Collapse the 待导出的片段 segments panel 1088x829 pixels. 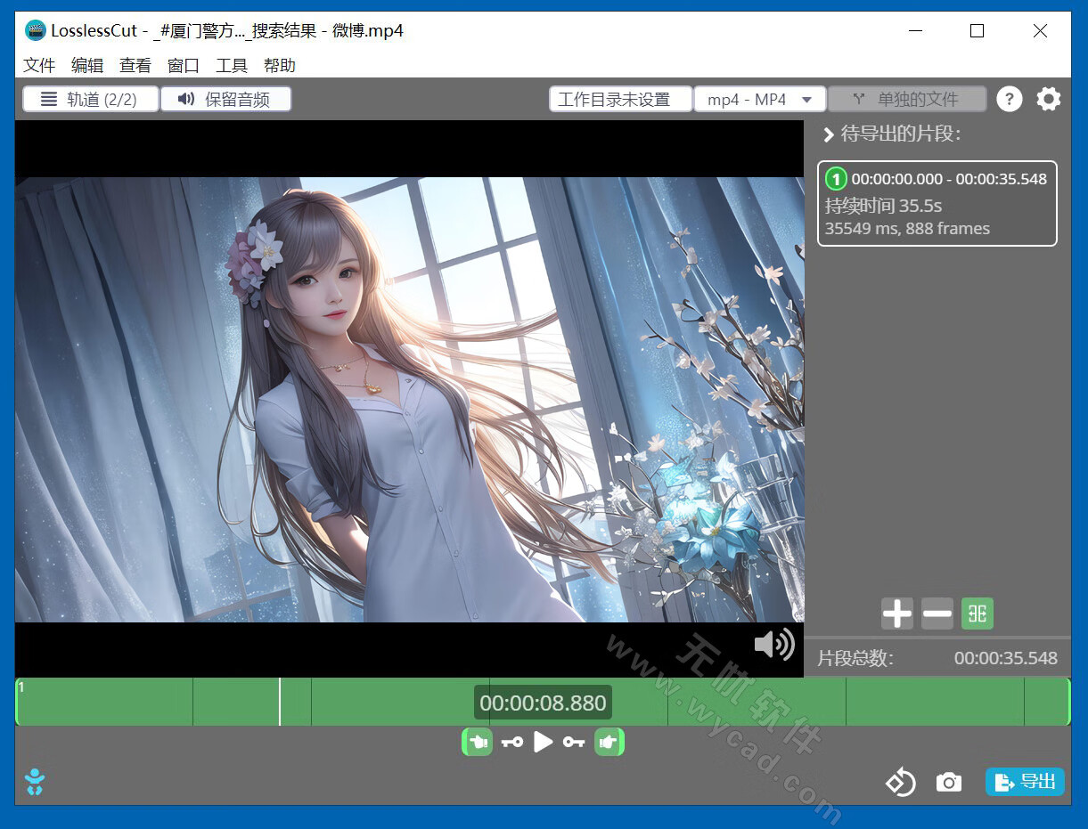829,134
